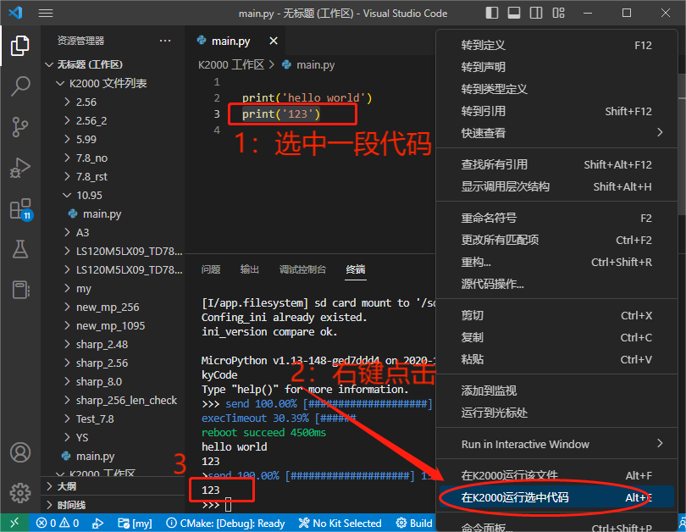The width and height of the screenshot is (686, 532).
Task: Expand the my folder
Action: (113, 288)
